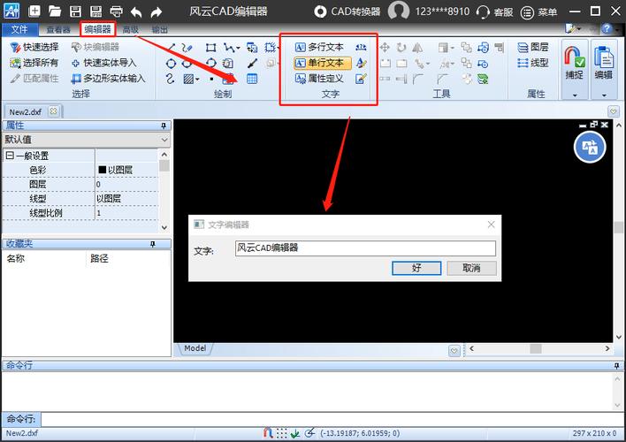Select the dimension icon beside 多行文本
Screen dimensions: 626x442
(361, 47)
